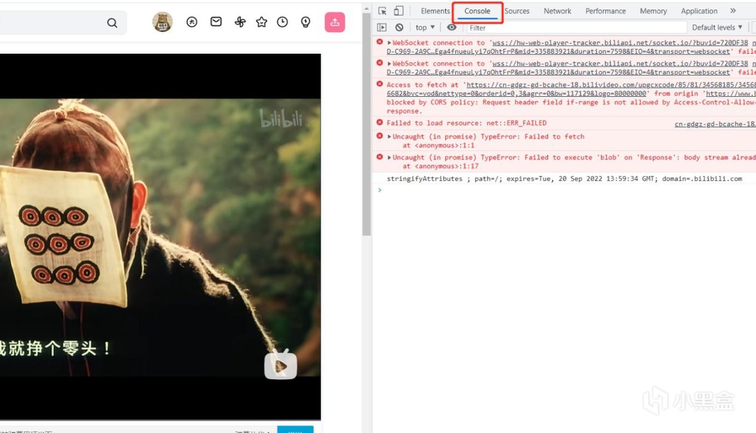This screenshot has width=756, height=433.
Task: Show the console sidebar
Action: (x=382, y=27)
